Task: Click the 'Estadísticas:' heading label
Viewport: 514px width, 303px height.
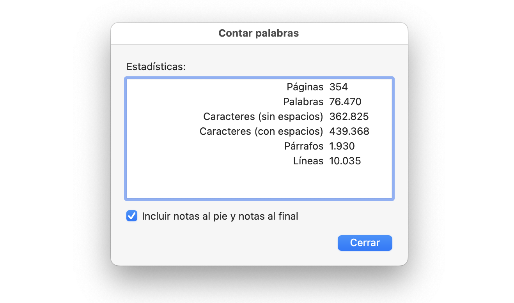Action: pyautogui.click(x=156, y=67)
